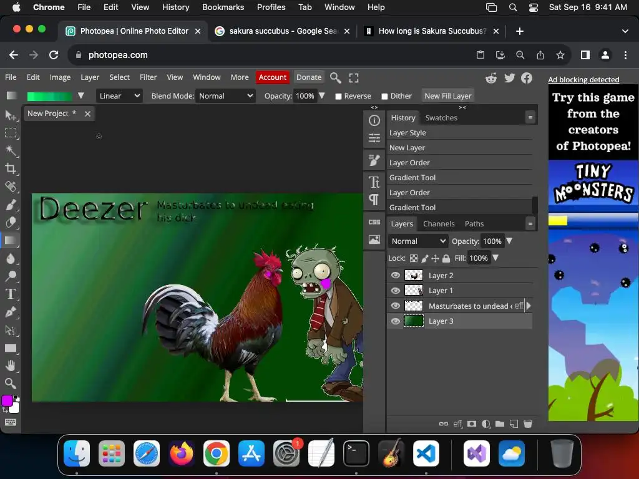639x479 pixels.
Task: Click the Donate button
Action: tap(308, 77)
